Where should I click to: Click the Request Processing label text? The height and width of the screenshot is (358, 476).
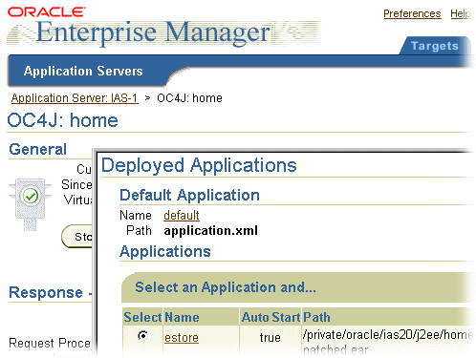click(50, 343)
